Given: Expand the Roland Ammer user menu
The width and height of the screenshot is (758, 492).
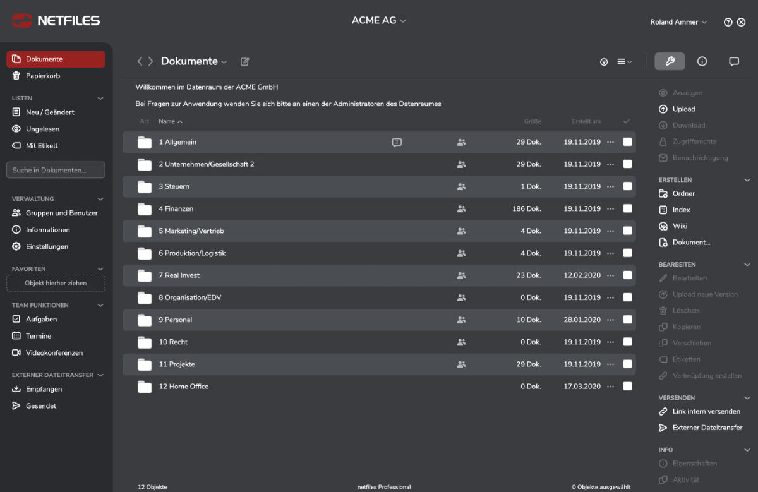Looking at the screenshot, I should click(x=678, y=22).
